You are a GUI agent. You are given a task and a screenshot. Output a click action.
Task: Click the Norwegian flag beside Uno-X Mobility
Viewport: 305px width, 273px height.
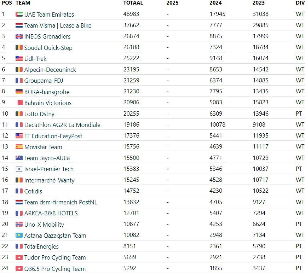click(x=19, y=224)
